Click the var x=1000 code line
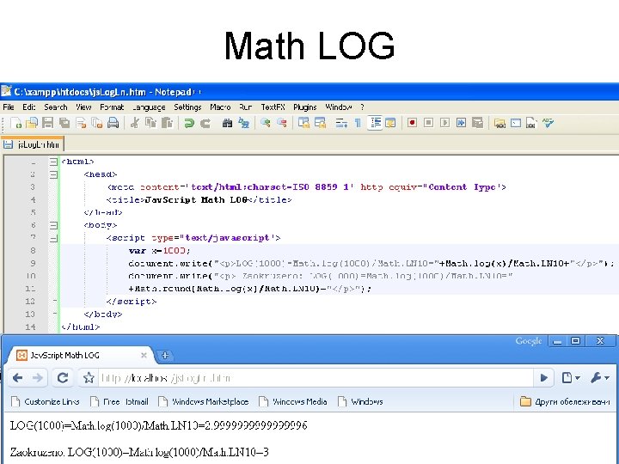Viewport: 619px width, 464px height. tap(159, 251)
